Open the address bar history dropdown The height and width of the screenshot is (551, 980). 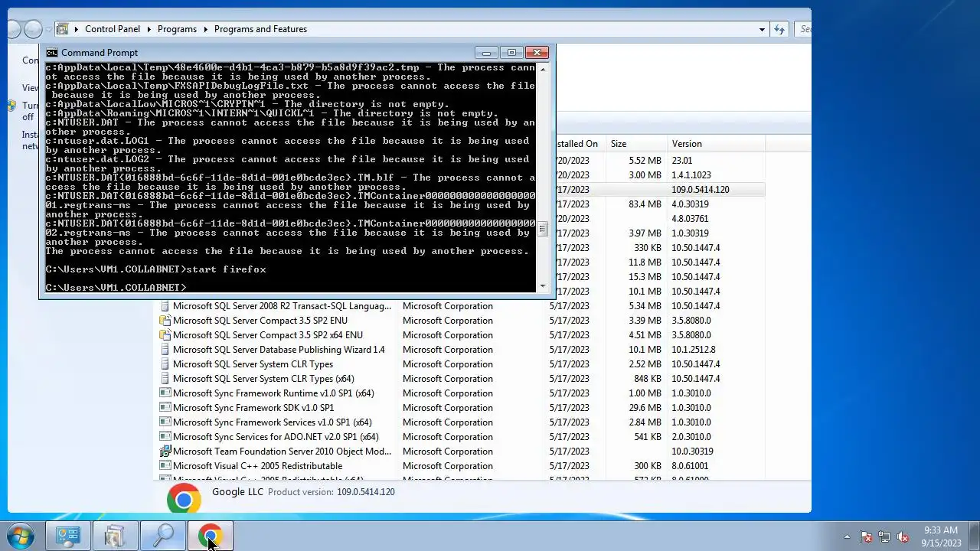(762, 29)
